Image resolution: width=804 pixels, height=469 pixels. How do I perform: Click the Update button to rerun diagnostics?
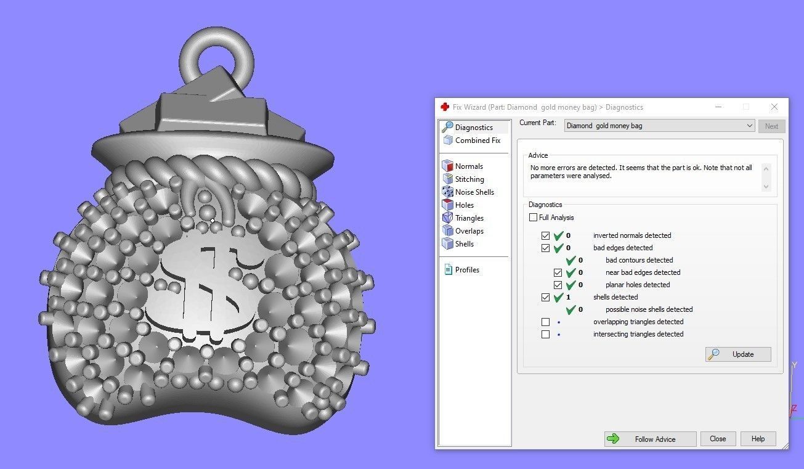click(x=737, y=354)
